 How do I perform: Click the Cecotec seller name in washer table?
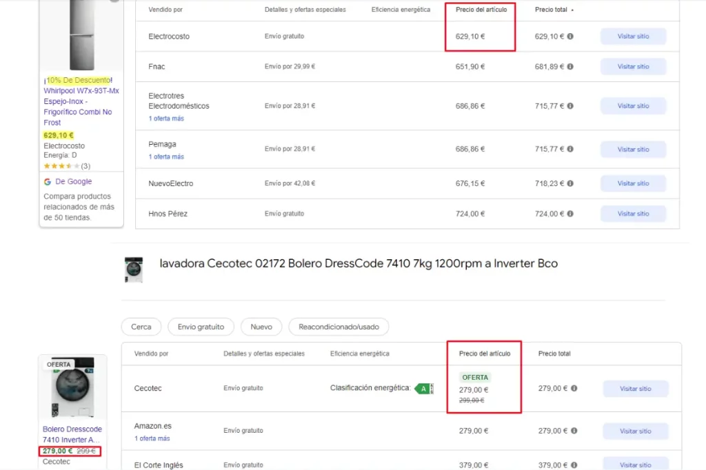click(x=148, y=388)
